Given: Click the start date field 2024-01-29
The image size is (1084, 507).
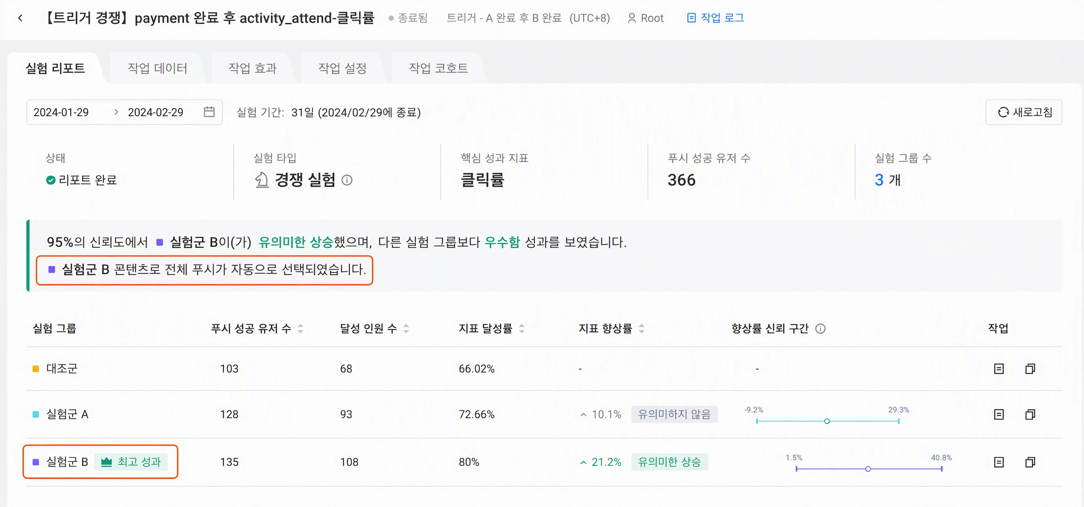Looking at the screenshot, I should [61, 112].
